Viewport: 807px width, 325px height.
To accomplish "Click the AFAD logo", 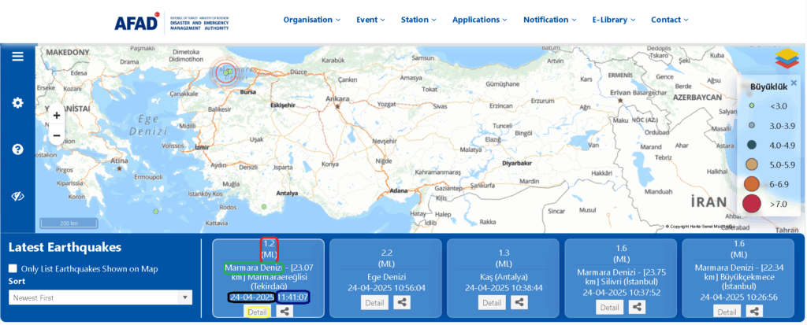I will click(137, 21).
